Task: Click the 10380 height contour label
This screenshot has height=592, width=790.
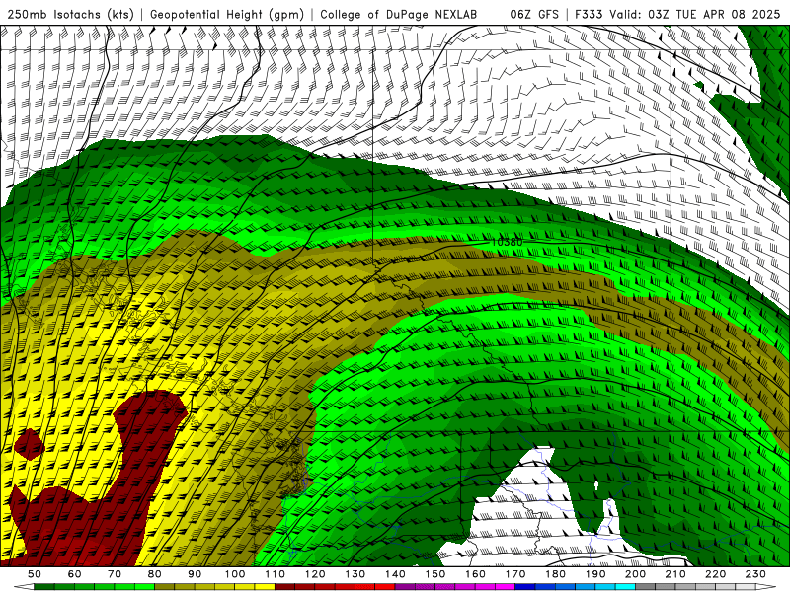Action: tap(507, 242)
